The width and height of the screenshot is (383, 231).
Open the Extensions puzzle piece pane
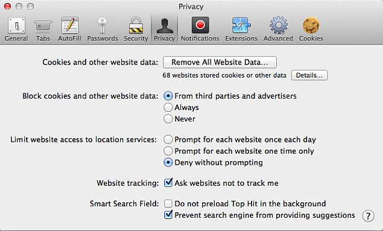[241, 29]
